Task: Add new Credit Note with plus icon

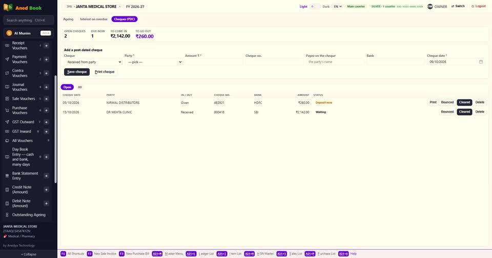Action: (46, 189)
